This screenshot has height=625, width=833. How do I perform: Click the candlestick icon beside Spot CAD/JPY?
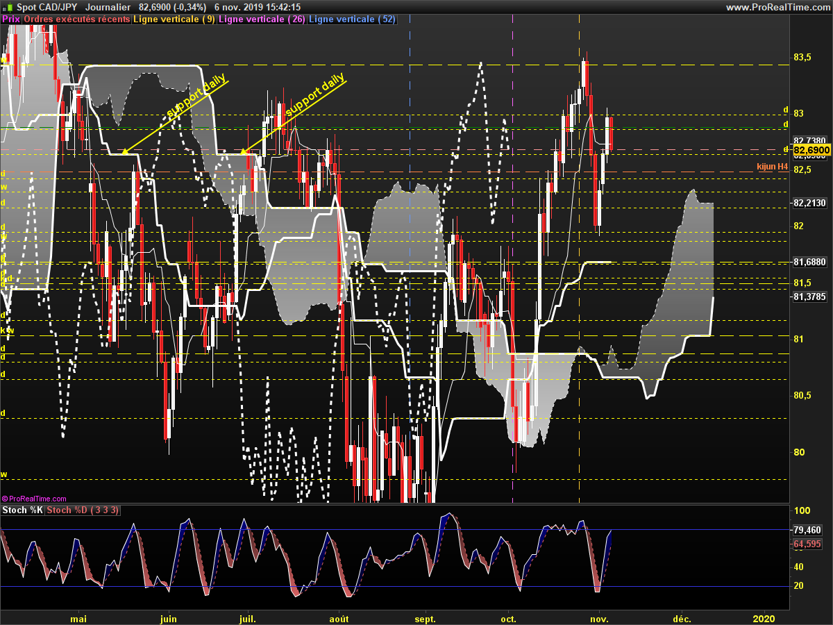[x=8, y=7]
